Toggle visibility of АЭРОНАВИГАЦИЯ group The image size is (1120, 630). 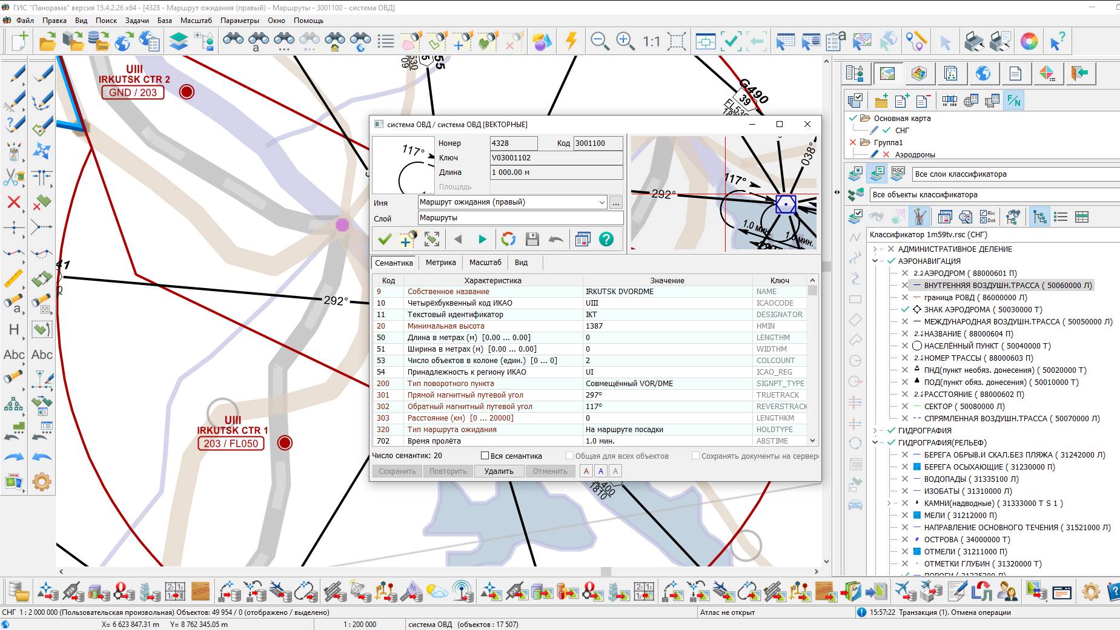(x=892, y=261)
